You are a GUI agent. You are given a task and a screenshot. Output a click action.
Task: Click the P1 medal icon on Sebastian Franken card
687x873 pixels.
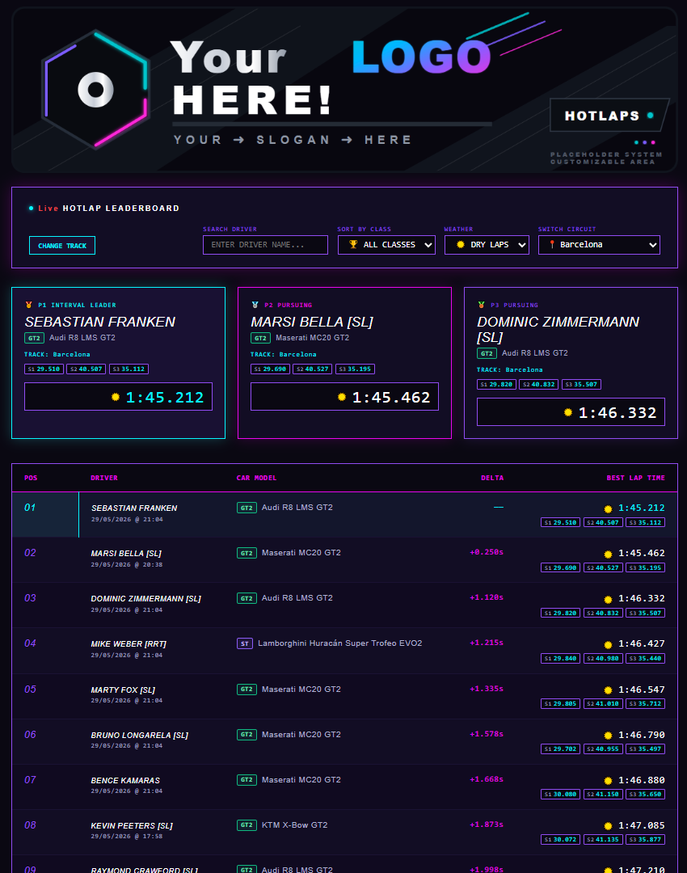[29, 305]
